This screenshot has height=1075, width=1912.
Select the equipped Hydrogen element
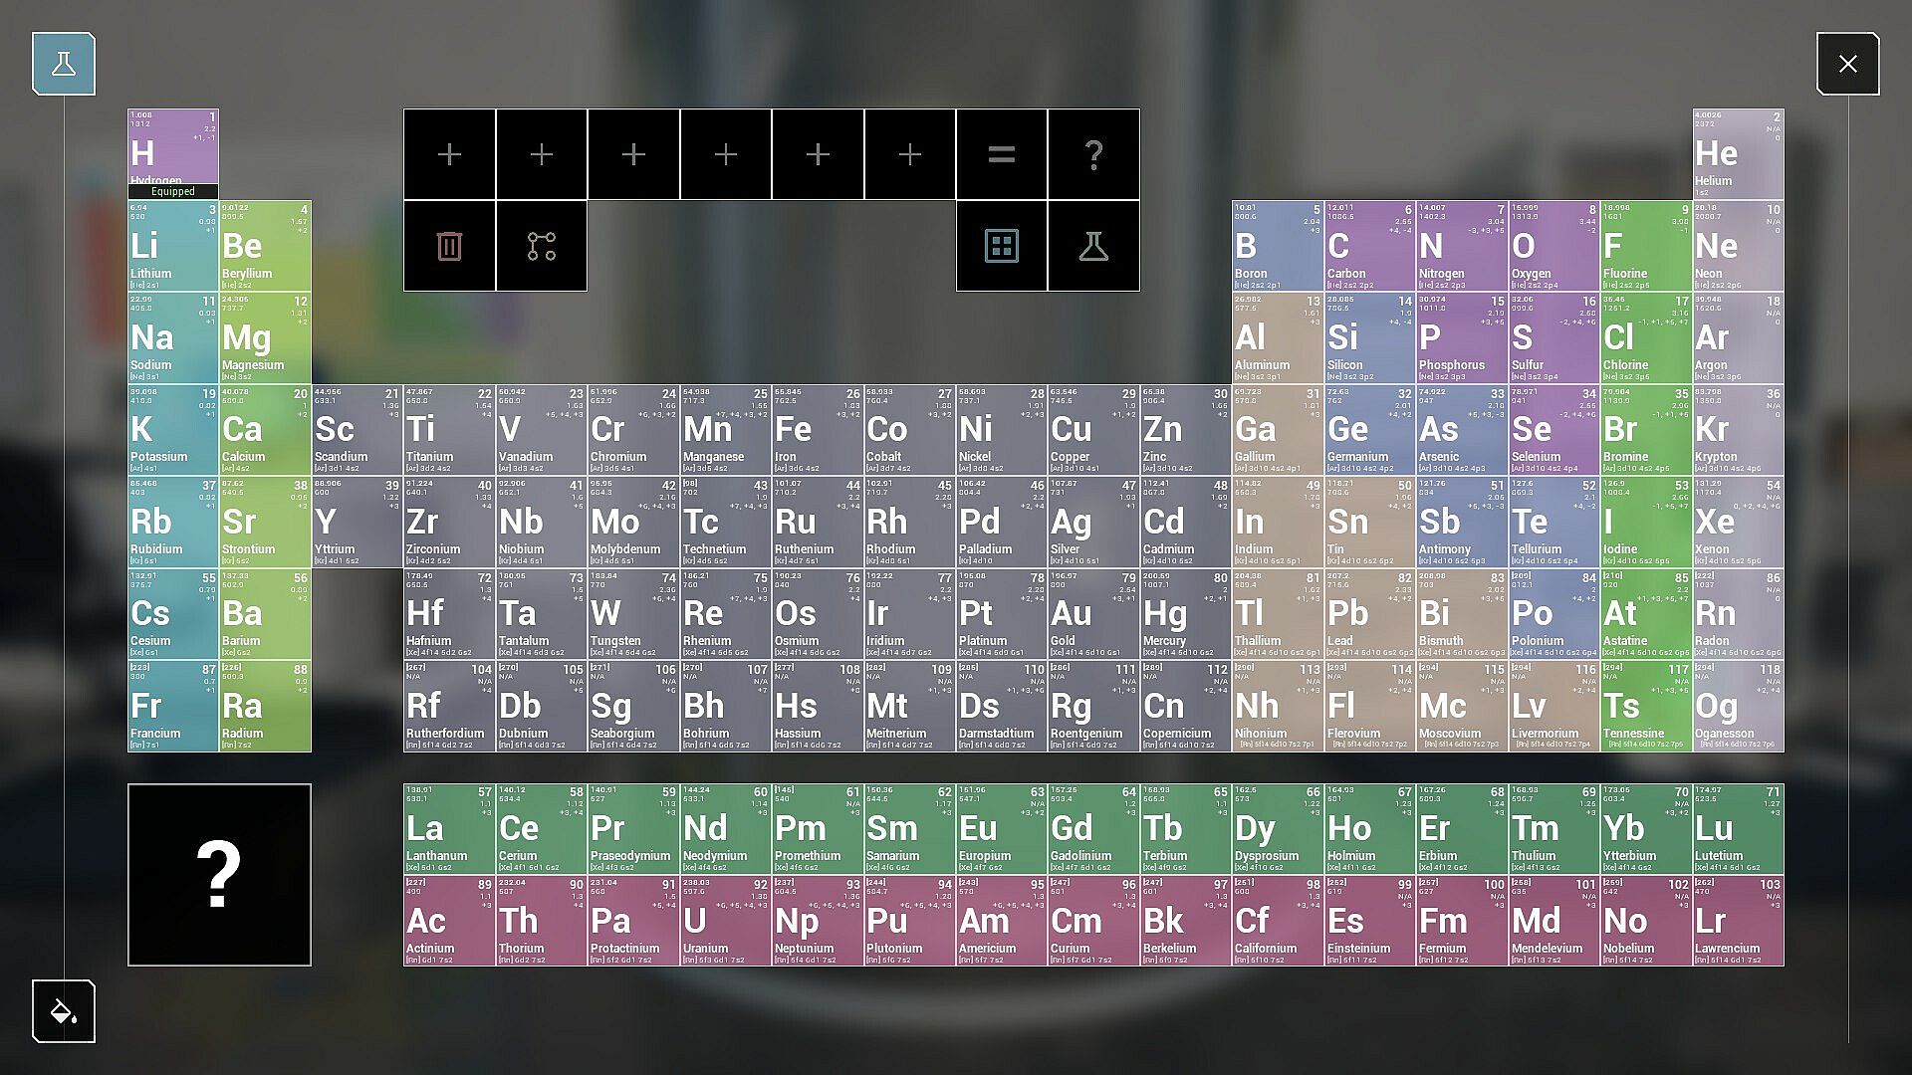(173, 152)
